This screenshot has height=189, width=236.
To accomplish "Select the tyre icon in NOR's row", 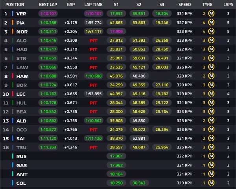I will (212, 31).
